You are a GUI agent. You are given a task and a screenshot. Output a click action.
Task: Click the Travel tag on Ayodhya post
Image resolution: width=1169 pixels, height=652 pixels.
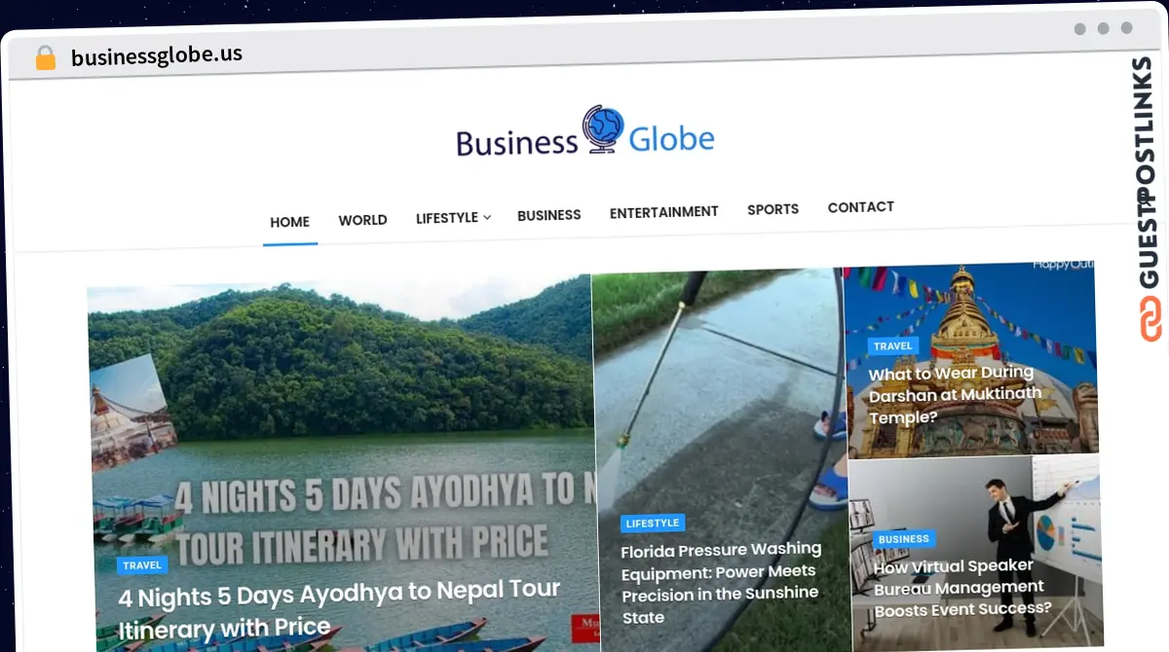coord(142,565)
